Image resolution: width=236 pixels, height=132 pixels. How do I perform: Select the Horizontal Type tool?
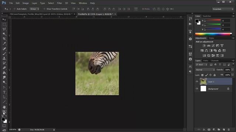(x=4, y=92)
